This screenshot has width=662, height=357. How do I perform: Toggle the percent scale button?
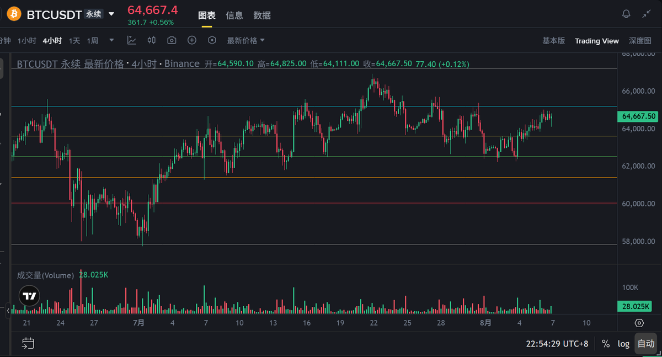(606, 344)
